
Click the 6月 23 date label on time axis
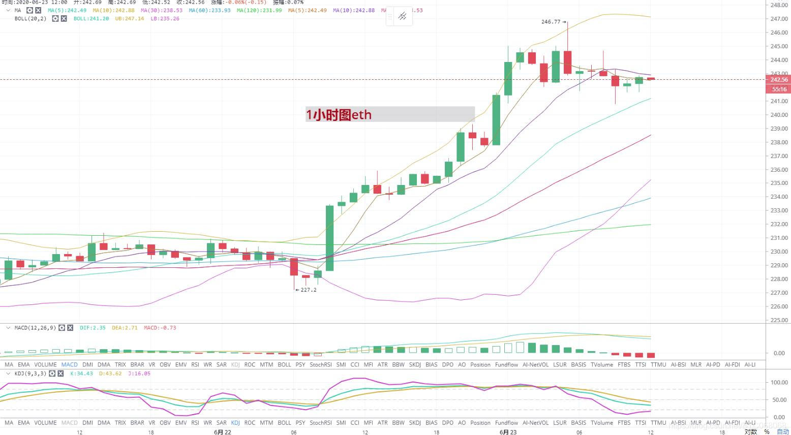point(508,432)
